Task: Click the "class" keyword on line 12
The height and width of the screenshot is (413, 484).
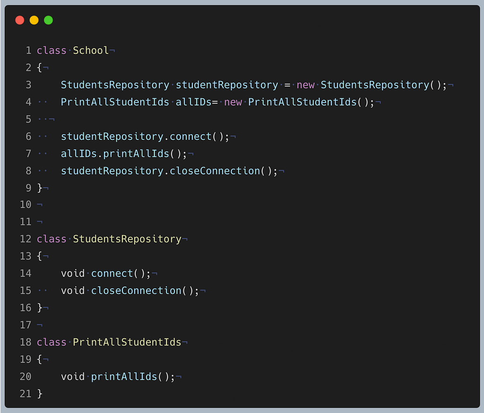Action: (52, 239)
